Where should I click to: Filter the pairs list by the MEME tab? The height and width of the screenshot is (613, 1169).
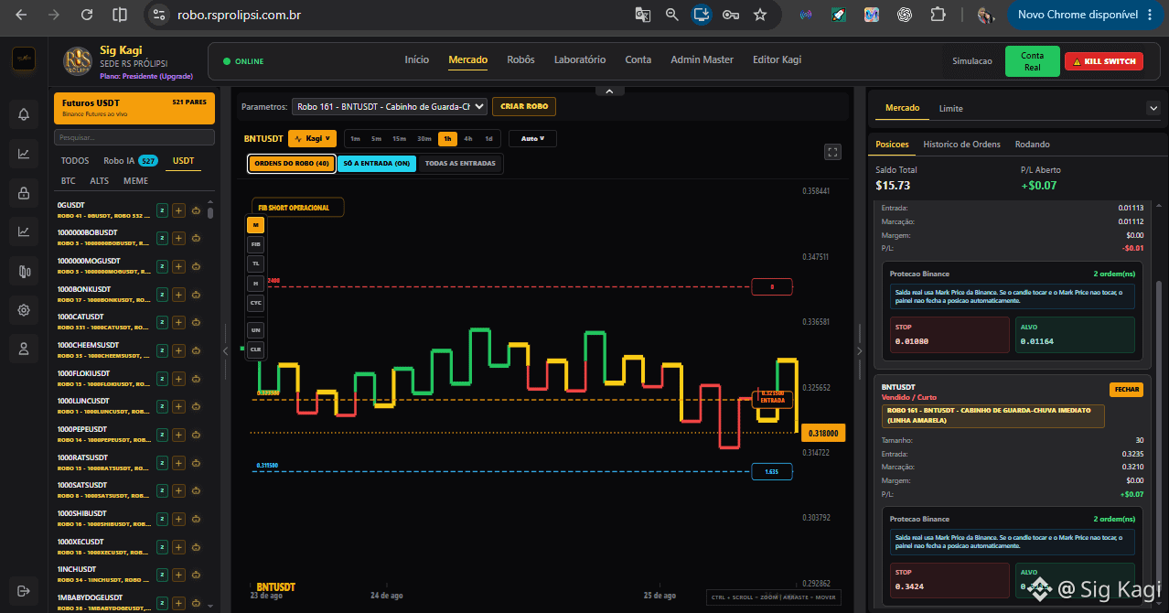tap(135, 181)
